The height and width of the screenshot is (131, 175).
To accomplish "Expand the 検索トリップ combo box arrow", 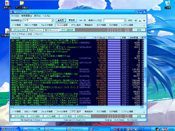I will click(x=125, y=20).
